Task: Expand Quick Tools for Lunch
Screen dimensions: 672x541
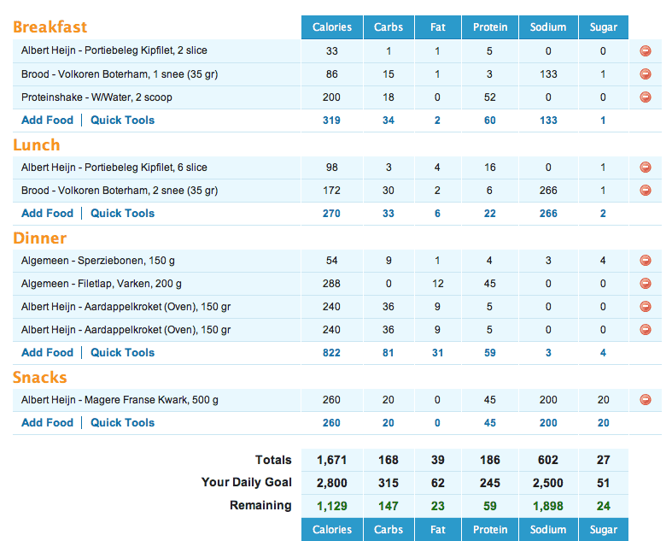Action: 122,214
